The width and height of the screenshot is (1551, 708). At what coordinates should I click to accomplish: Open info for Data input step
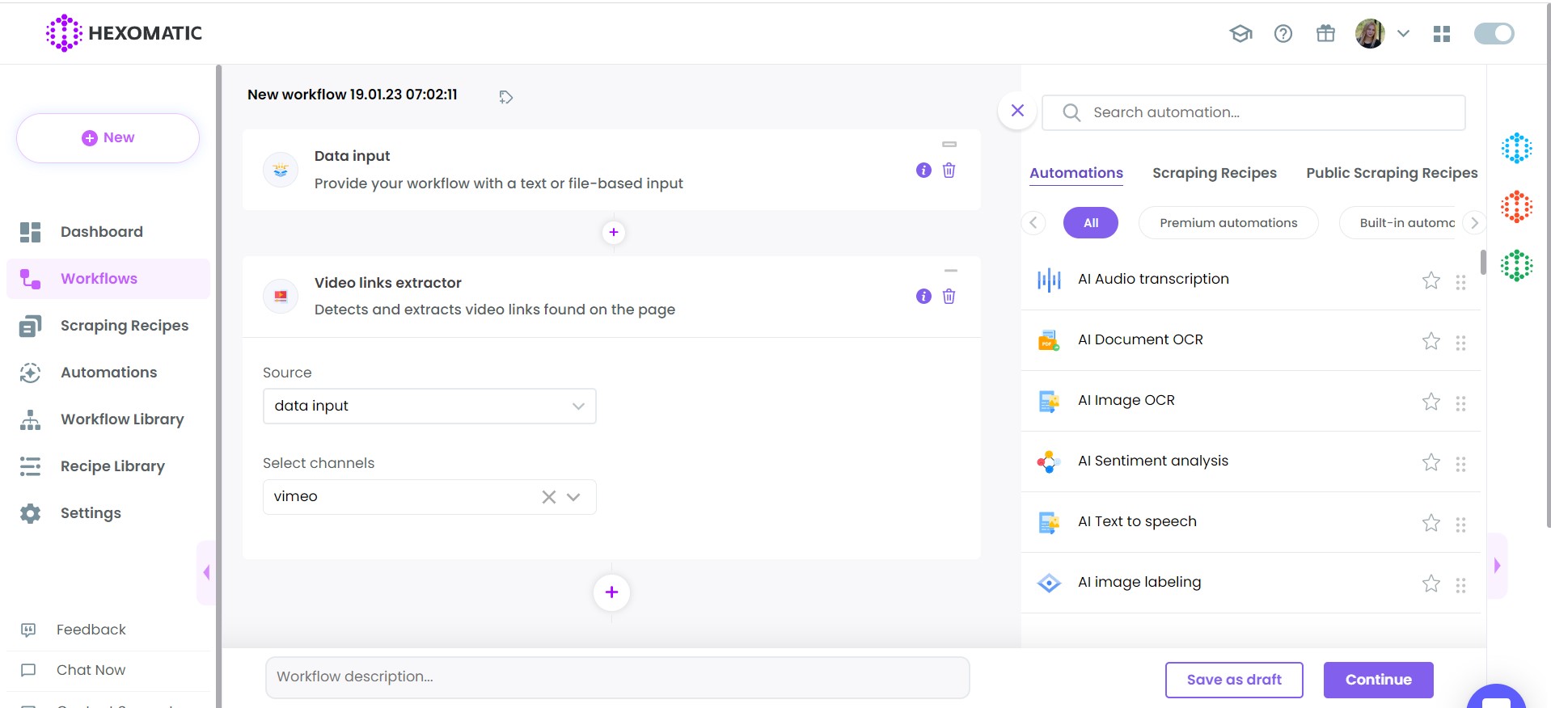pyautogui.click(x=923, y=171)
